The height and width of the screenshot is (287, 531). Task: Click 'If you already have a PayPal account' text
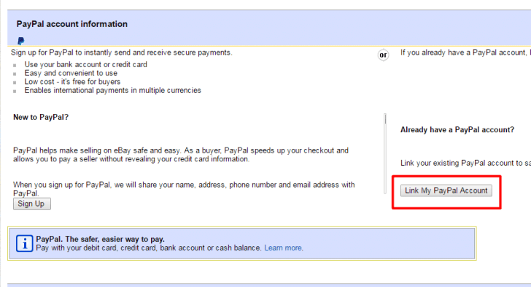point(465,53)
